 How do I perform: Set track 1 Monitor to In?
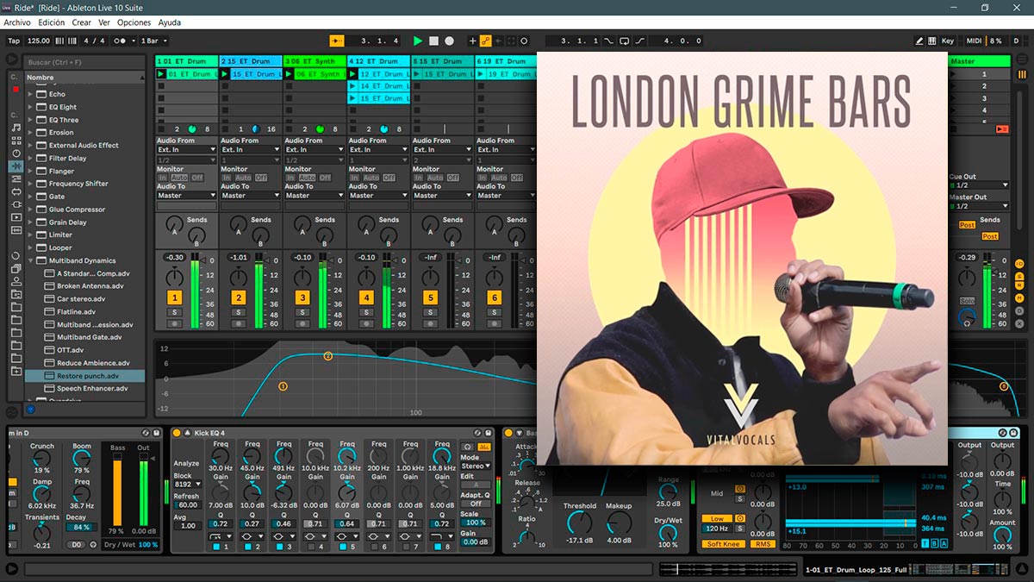pos(161,178)
